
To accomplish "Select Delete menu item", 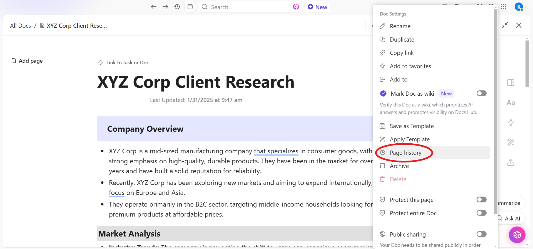I will coord(433,179).
